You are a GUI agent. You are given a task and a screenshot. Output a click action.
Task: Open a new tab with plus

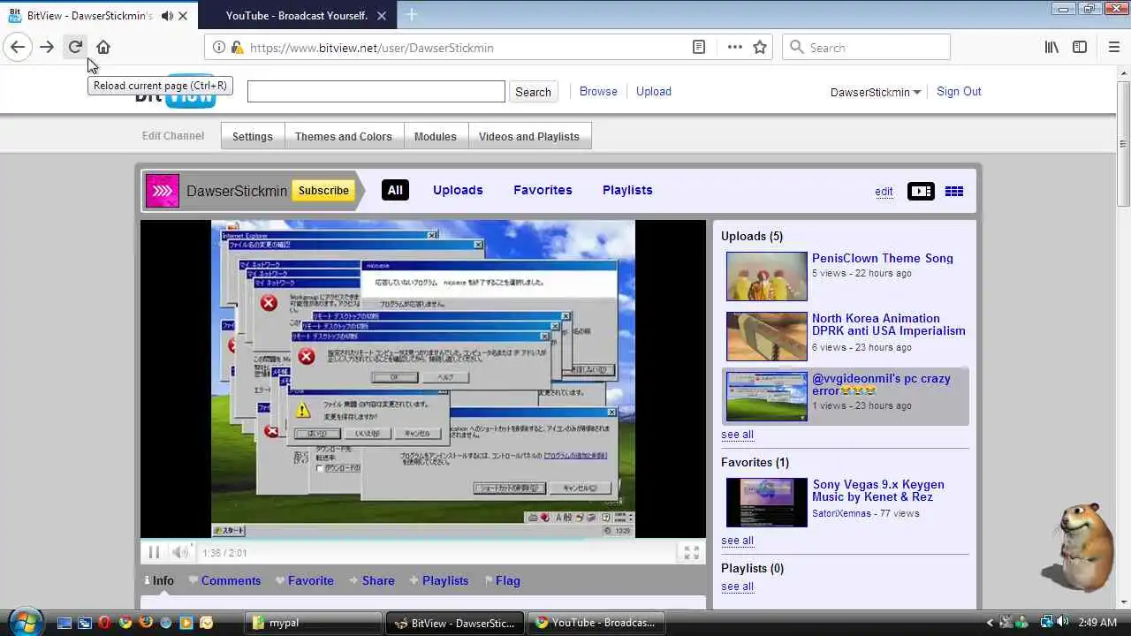(x=412, y=15)
